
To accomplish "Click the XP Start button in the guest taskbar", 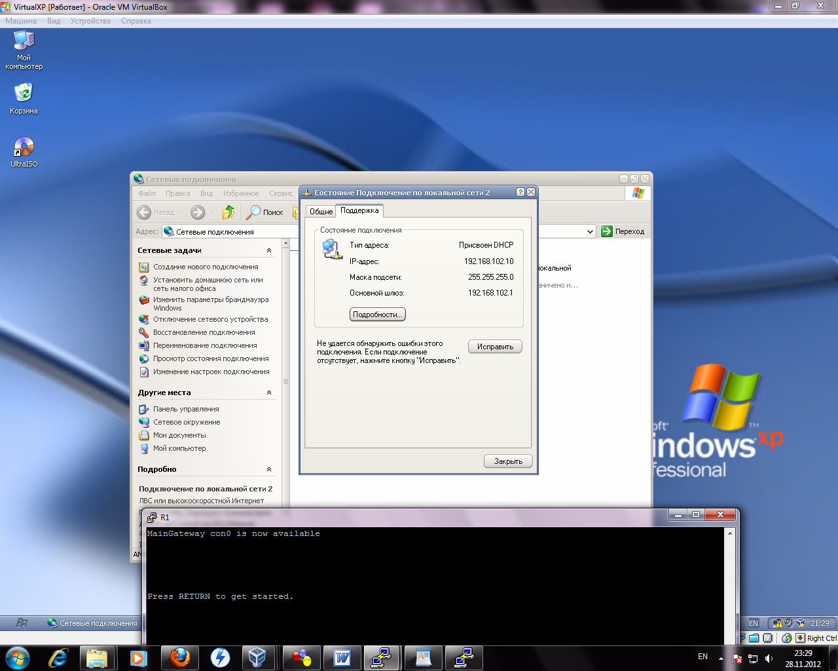I will (21, 623).
